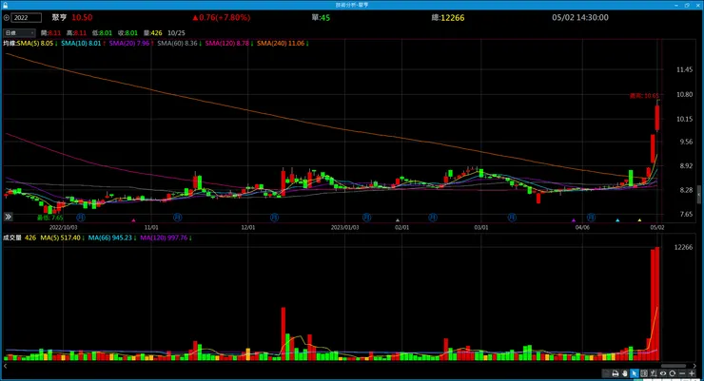Zoom in with the plus icon

pyautogui.click(x=692, y=373)
